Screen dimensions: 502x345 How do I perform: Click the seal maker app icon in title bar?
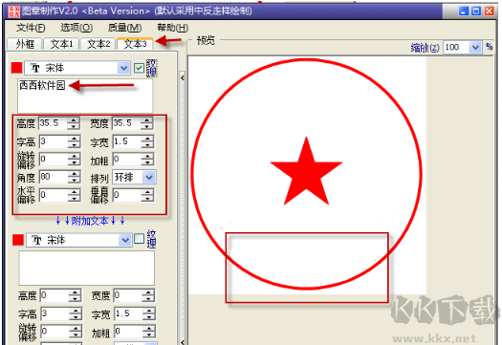click(13, 11)
